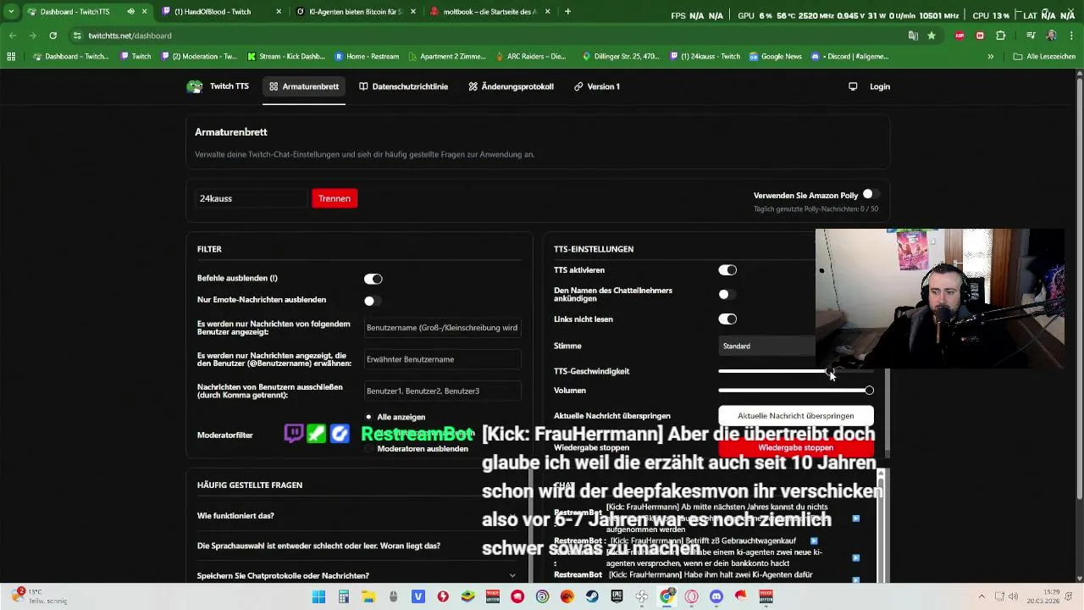Image resolution: width=1084 pixels, height=610 pixels.
Task: Open the Stream - Kick Dashboard bookmark
Action: point(286,57)
